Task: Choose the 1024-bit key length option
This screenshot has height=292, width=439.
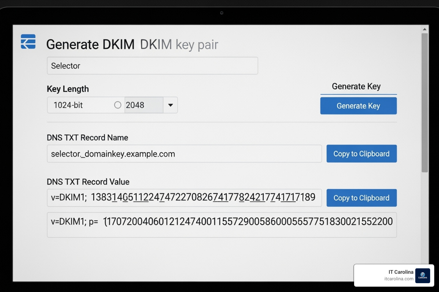Action: coord(68,105)
